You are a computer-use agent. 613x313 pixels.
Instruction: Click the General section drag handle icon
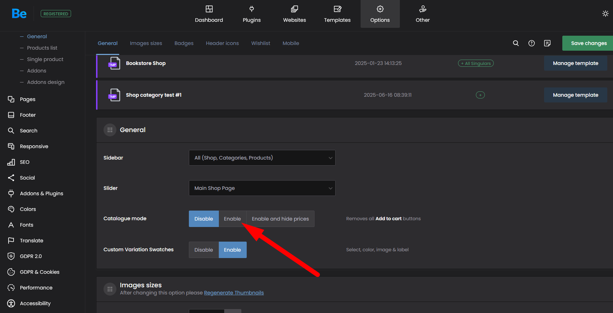coord(110,130)
